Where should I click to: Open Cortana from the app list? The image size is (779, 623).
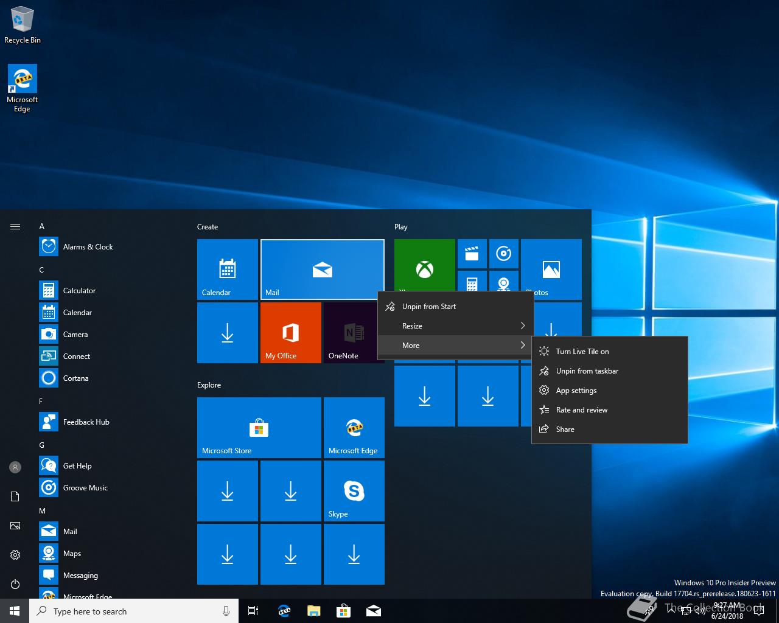[x=110, y=378]
